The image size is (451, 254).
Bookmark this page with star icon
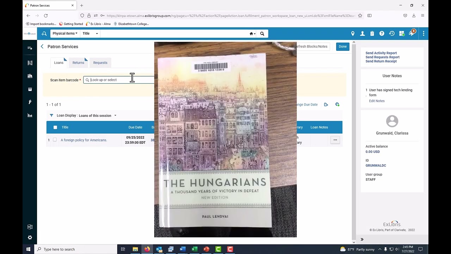360,16
